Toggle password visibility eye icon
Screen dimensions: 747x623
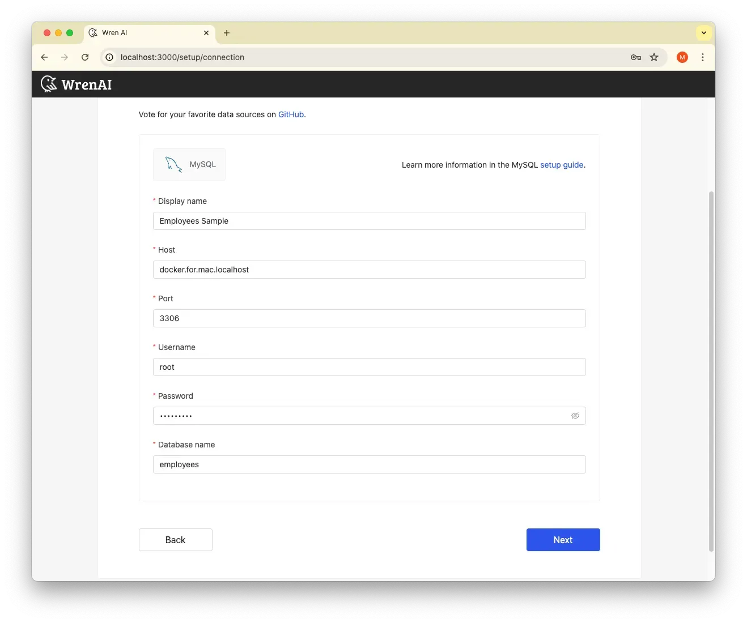tap(575, 416)
